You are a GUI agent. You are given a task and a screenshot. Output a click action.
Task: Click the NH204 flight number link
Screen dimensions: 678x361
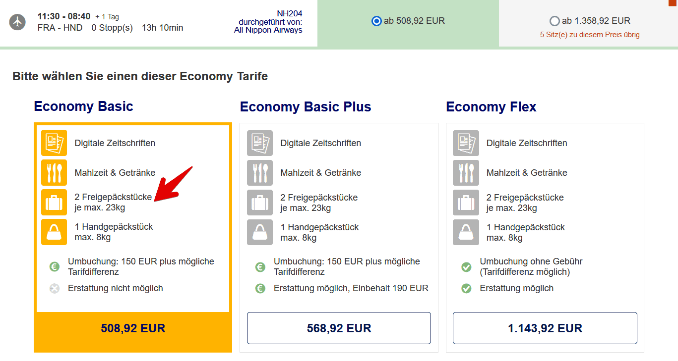pyautogui.click(x=289, y=13)
